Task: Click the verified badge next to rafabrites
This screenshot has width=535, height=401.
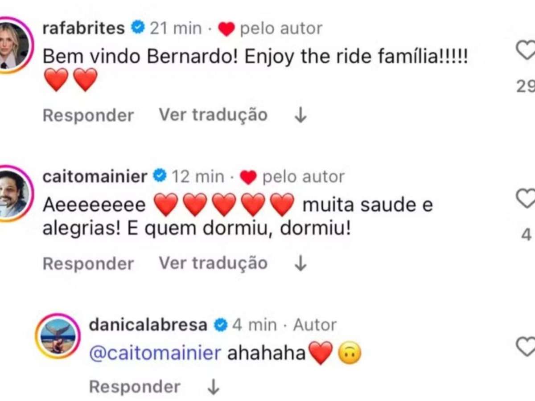Action: click(x=138, y=28)
